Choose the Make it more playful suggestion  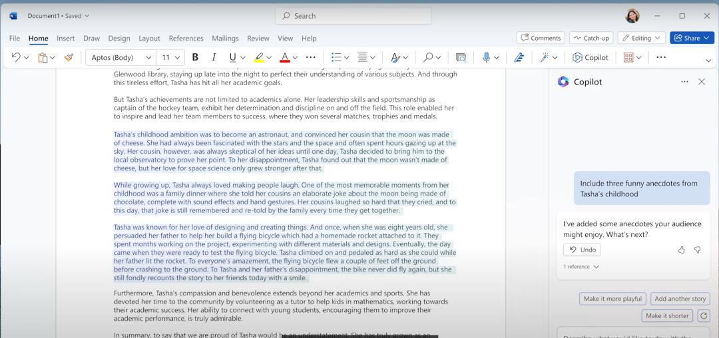(612, 299)
